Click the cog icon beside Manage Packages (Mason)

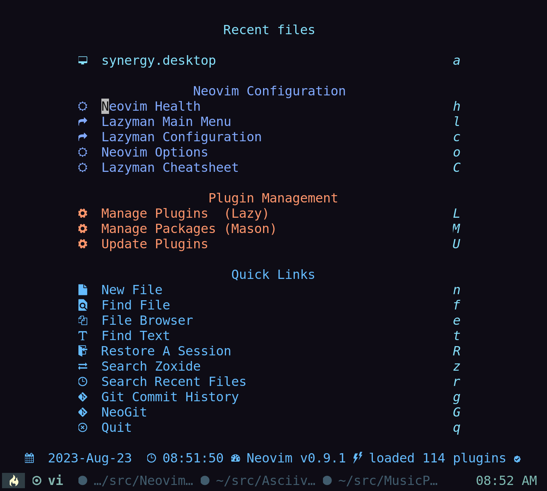(83, 229)
